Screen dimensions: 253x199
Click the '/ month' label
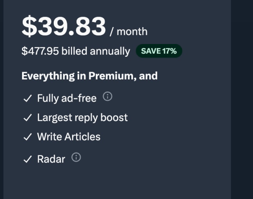point(128,31)
